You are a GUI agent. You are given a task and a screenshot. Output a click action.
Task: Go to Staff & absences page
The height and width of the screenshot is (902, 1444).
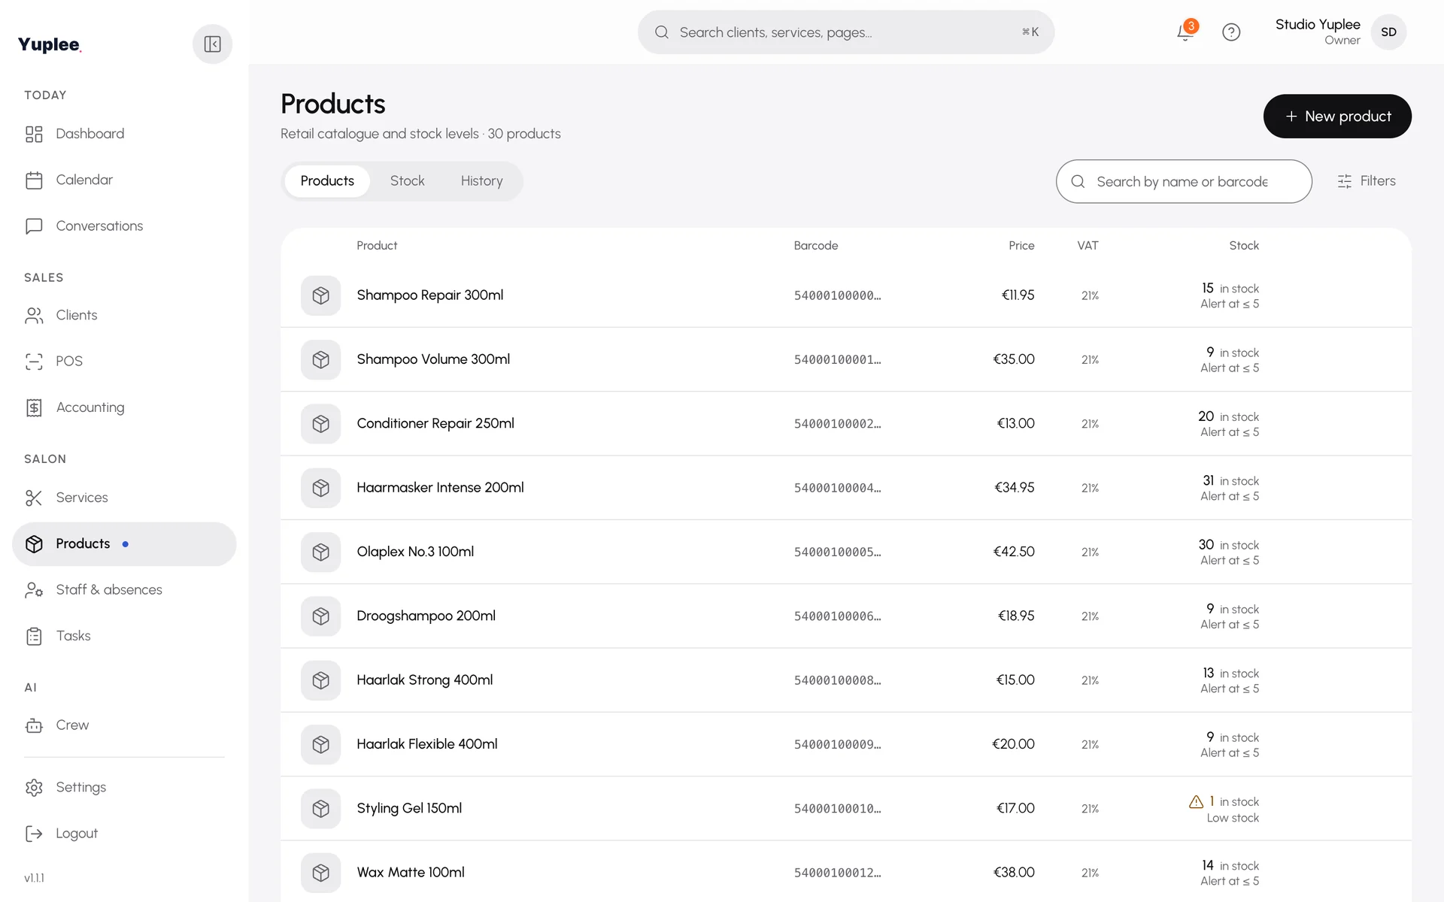(124, 590)
